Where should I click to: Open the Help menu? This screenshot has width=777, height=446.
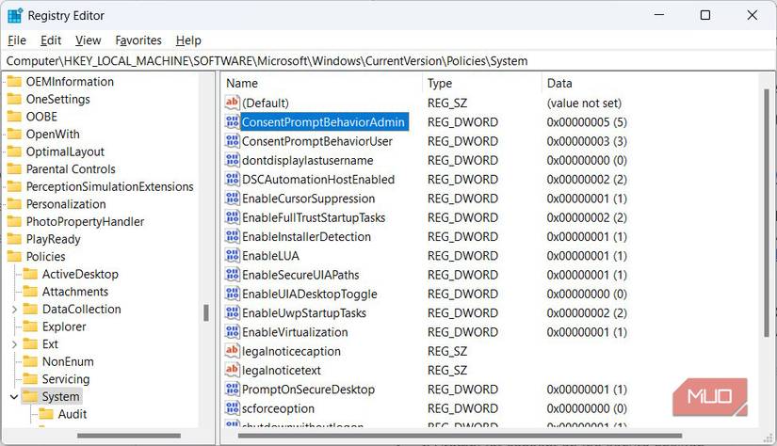(188, 40)
